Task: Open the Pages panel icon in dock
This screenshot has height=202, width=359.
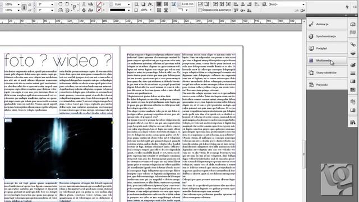Action: [353, 33]
